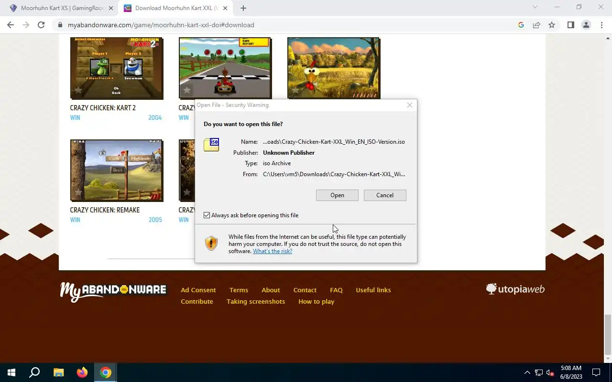Click the Open button in security dialog
Screen dimensions: 612x382
tap(337, 195)
